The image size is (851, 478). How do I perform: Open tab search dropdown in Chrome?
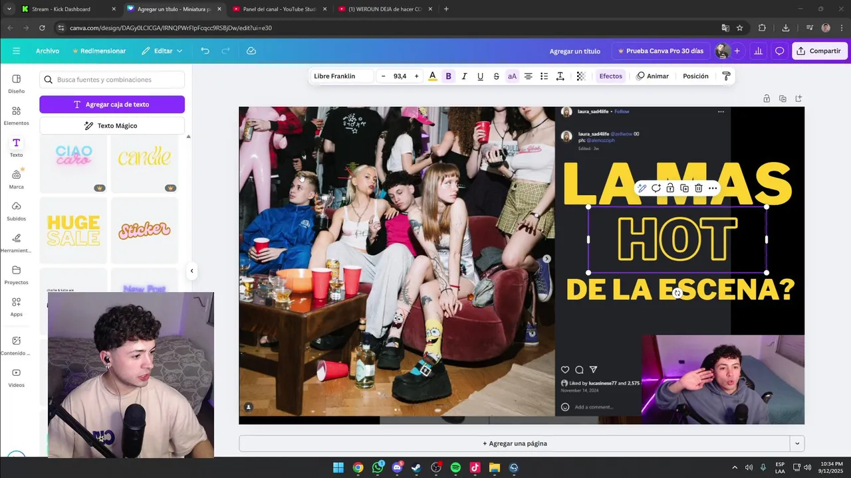(9, 9)
